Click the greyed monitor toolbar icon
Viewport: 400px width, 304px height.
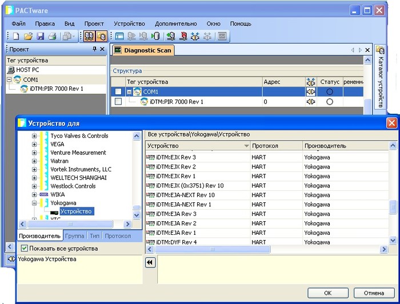tap(222, 36)
